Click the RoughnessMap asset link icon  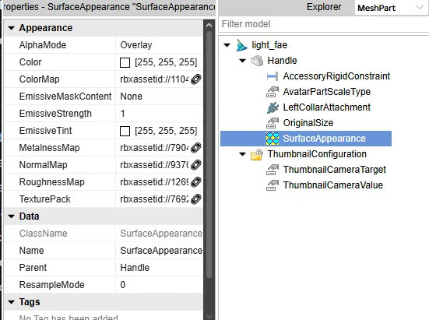point(196,182)
